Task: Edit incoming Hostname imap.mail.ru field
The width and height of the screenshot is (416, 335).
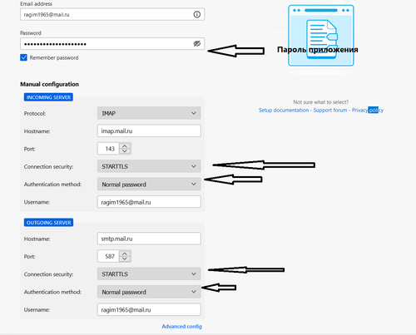Action: click(x=149, y=131)
